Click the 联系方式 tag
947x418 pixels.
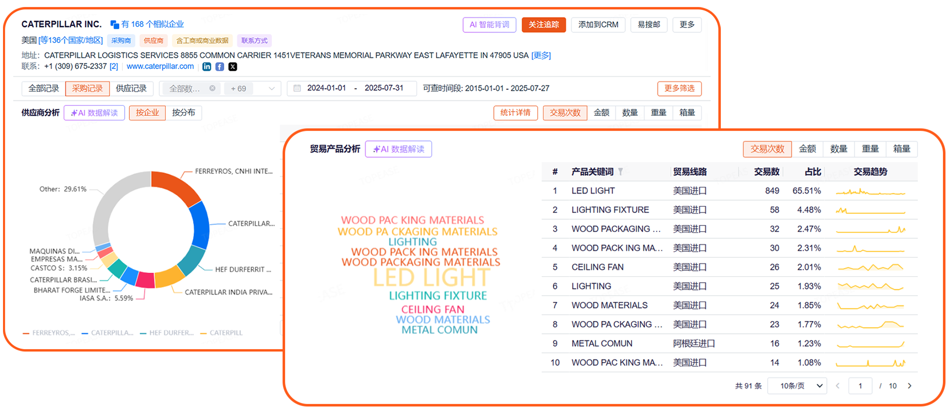(x=254, y=40)
